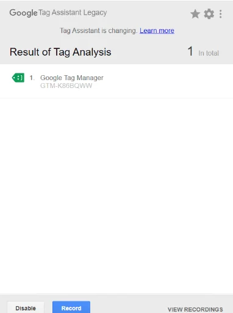Open the three-dot overflow menu
233x313 pixels.
pyautogui.click(x=220, y=14)
